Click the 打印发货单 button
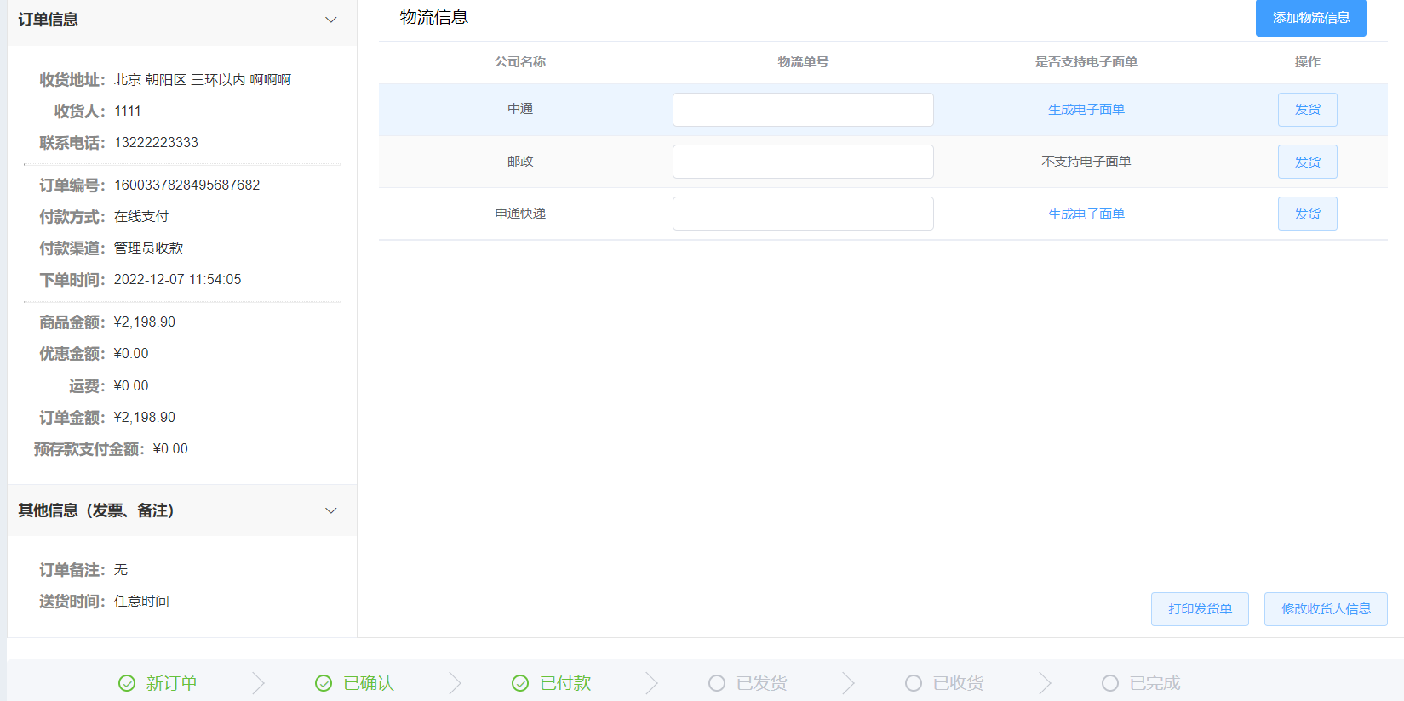Image resolution: width=1404 pixels, height=701 pixels. pyautogui.click(x=1200, y=609)
